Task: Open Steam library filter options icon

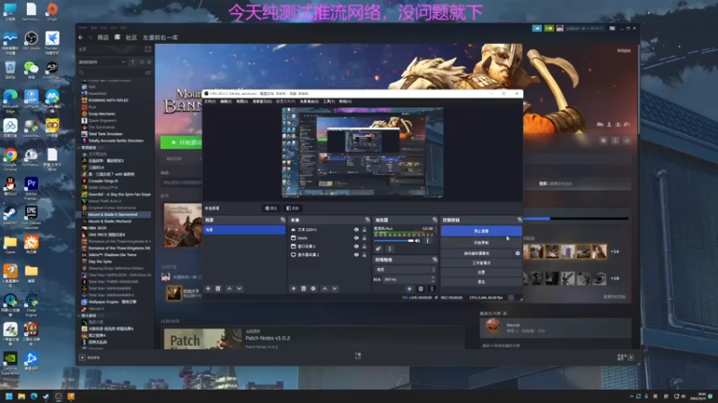Action: (148, 73)
